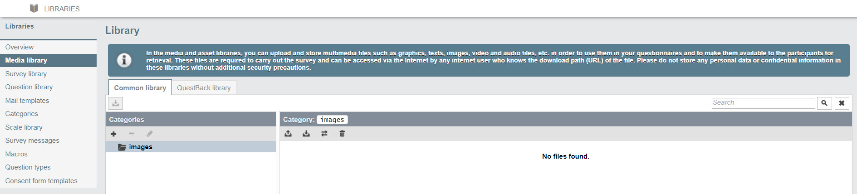Click the remove category minus icon
The width and height of the screenshot is (857, 194).
coord(132,134)
